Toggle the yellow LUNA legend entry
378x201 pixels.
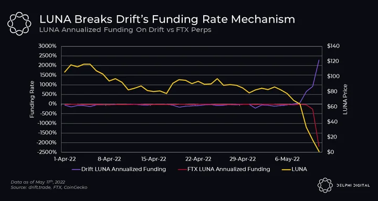tap(295, 169)
